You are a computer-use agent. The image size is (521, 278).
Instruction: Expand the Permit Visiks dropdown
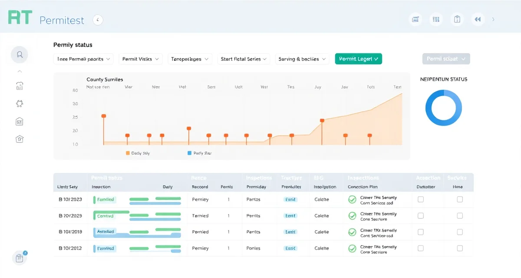pos(140,59)
